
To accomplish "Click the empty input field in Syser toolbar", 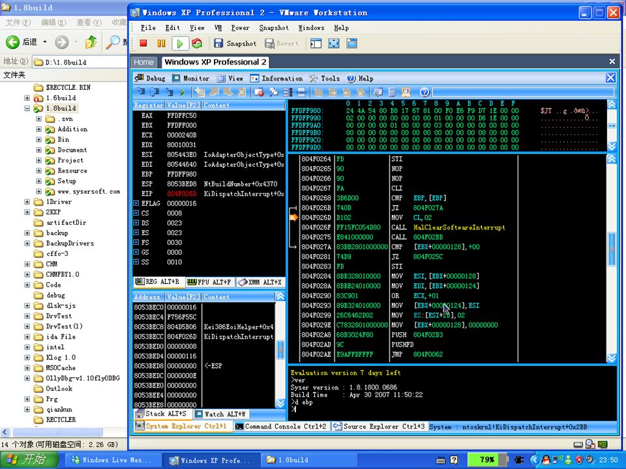I will point(524,92).
